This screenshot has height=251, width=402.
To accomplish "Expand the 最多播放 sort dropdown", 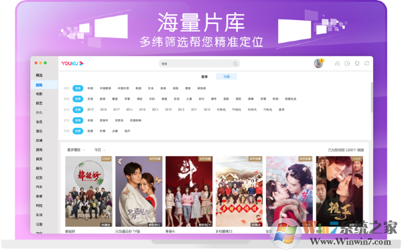I will click(x=76, y=150).
